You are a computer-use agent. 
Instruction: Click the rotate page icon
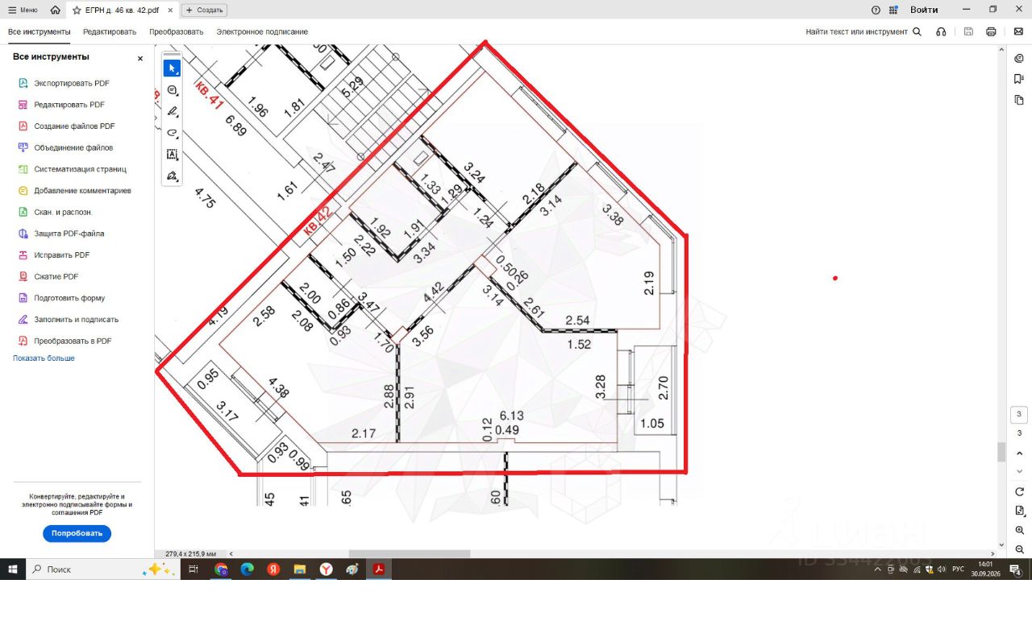1019,491
